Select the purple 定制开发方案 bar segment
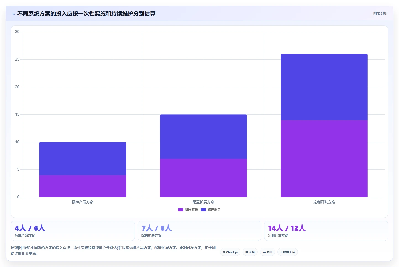The image size is (399, 267). [324, 159]
